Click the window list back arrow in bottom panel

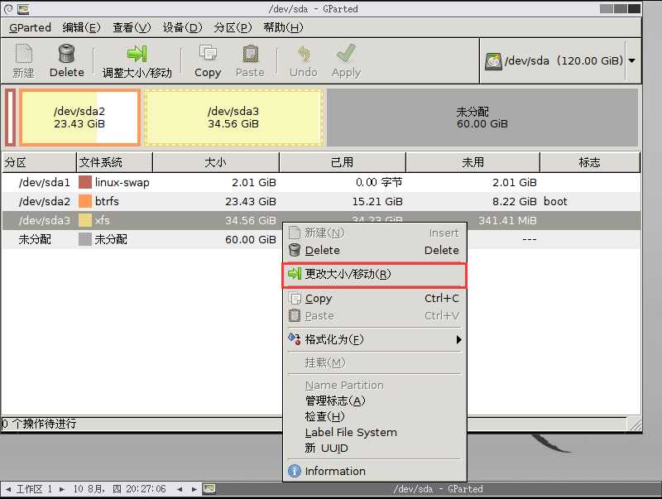(x=180, y=489)
